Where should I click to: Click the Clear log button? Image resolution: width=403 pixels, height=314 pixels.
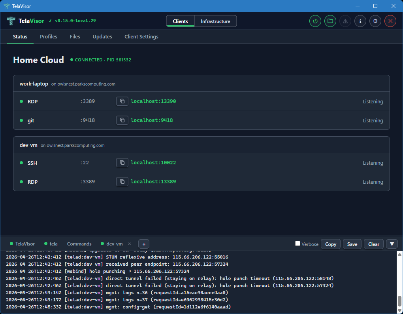point(373,244)
